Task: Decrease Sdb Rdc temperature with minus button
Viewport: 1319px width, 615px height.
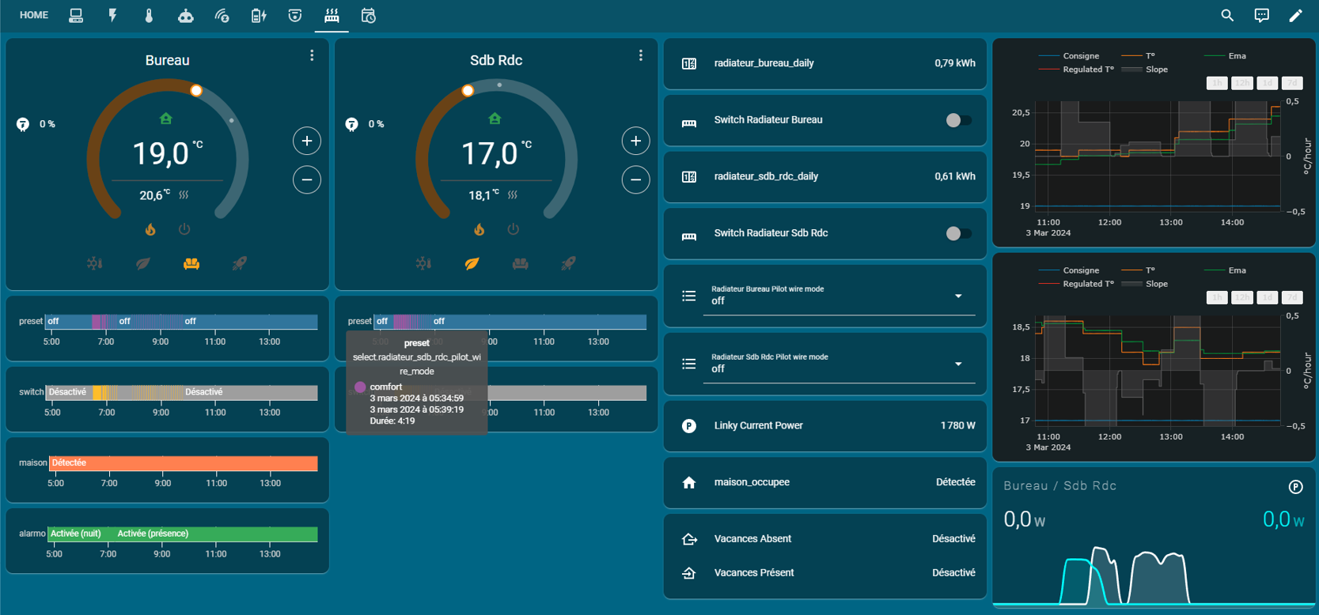Action: tap(635, 180)
